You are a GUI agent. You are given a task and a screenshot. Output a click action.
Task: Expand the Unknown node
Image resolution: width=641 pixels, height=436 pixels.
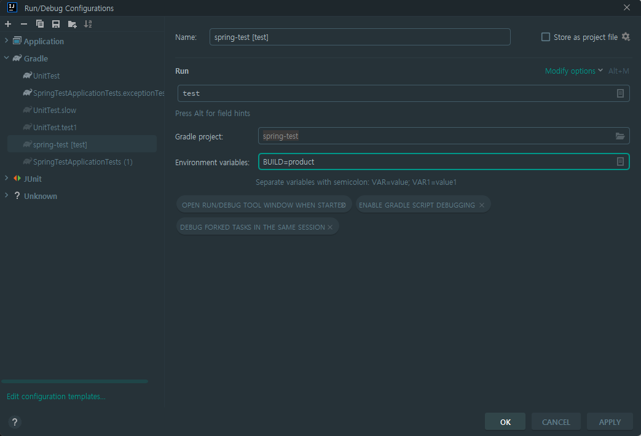pyautogui.click(x=6, y=195)
